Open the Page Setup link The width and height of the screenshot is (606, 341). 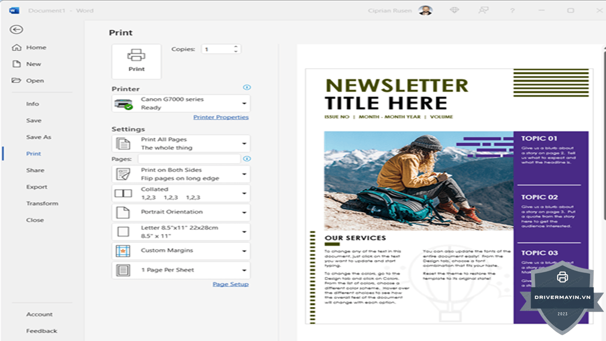231,284
